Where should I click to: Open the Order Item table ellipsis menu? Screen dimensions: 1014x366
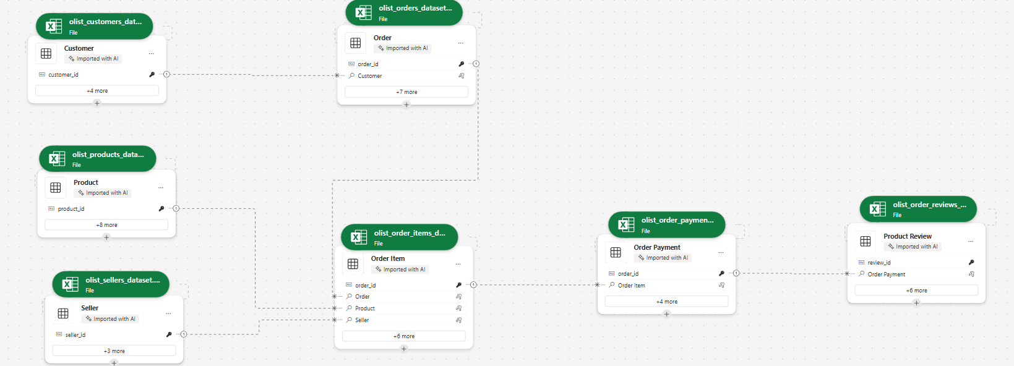458,264
